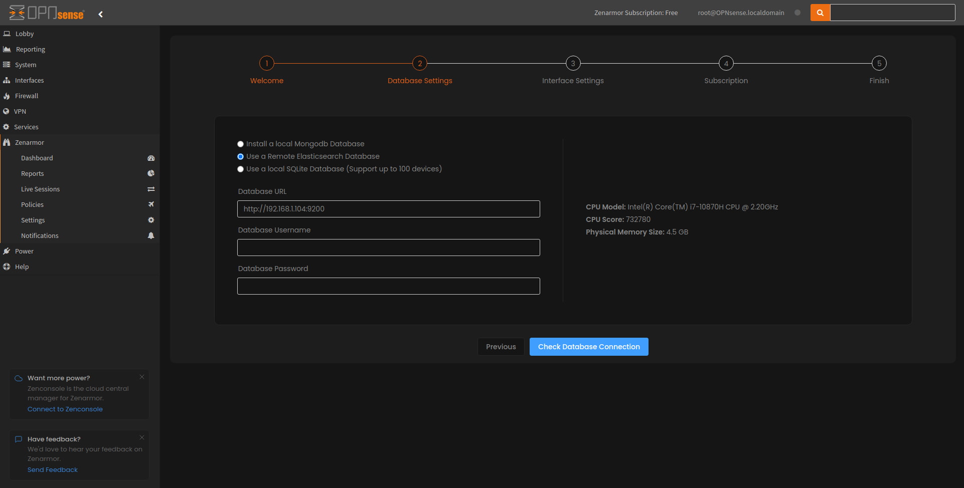This screenshot has height=488, width=964.
Task: Go to wizard step 4 Subscription
Action: 726,64
